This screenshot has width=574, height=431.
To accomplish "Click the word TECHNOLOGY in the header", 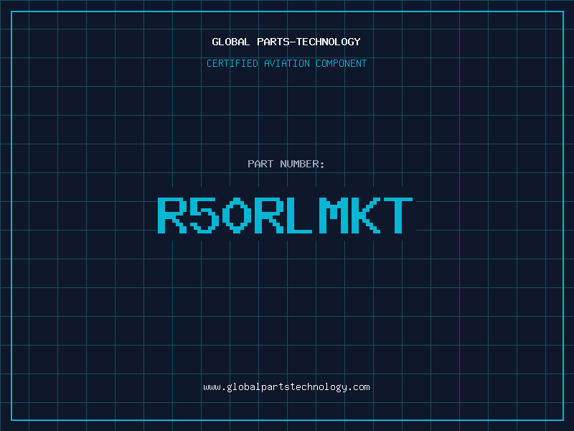I will coord(329,42).
